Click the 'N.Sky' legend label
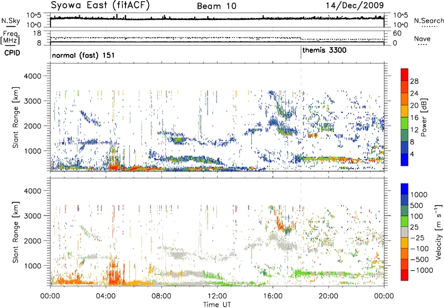Image resolution: width=444 pixels, height=308 pixels. [11, 21]
